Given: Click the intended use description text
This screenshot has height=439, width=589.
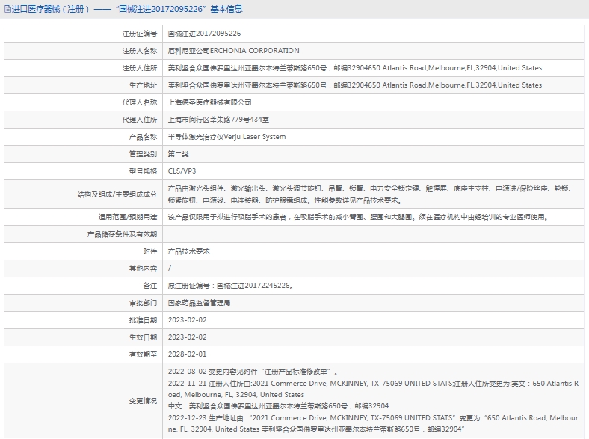Looking at the screenshot, I should (x=358, y=217).
